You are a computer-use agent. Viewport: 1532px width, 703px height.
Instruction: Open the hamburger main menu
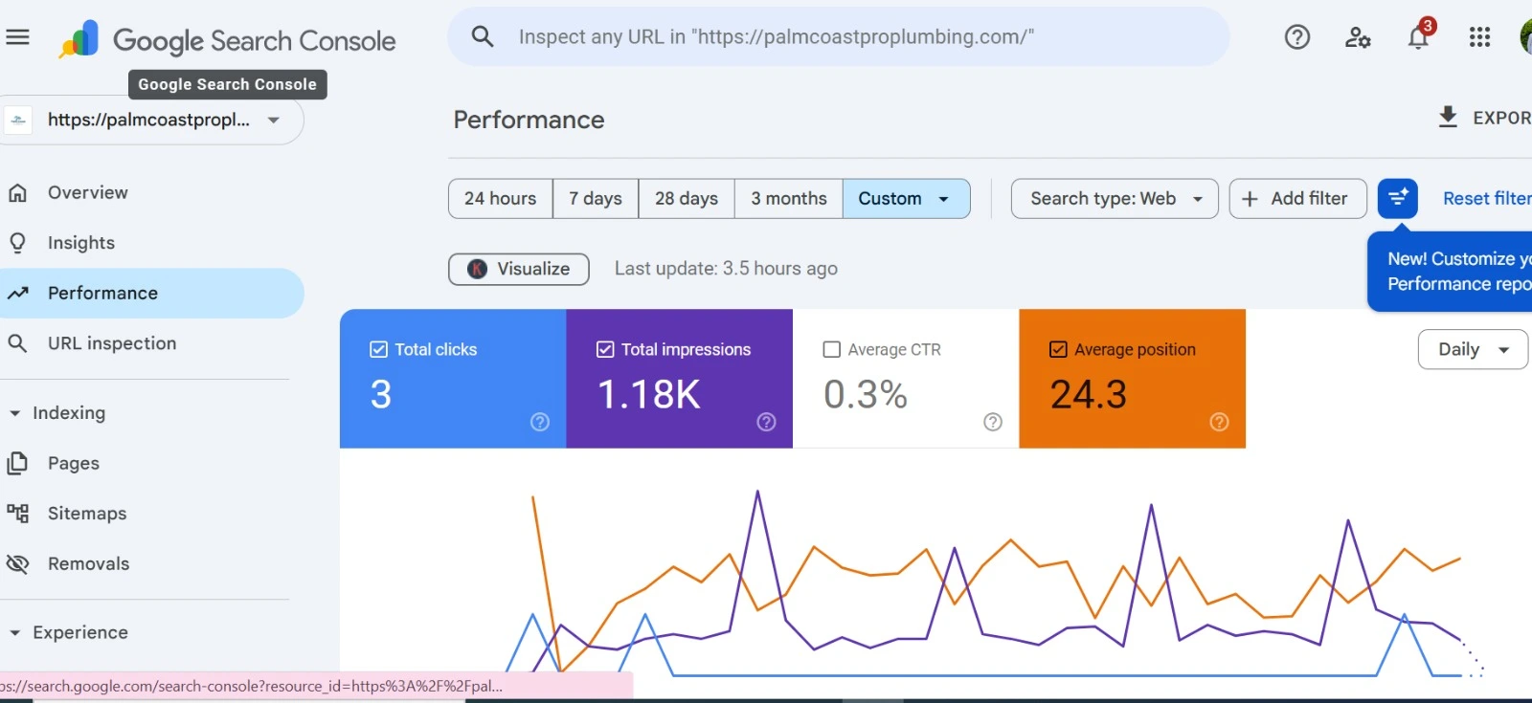tap(17, 37)
